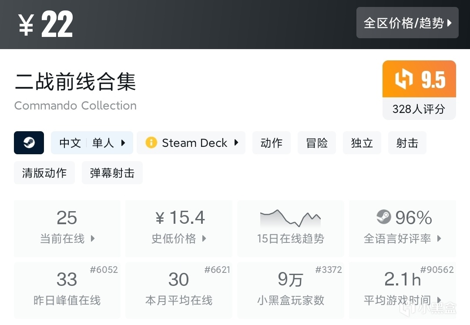This screenshot has height=325, width=470.
Task: Click the ¥ currency symbol in header
Action: tap(26, 25)
